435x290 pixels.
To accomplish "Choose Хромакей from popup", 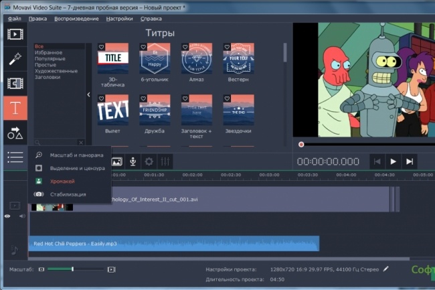I will 70,182.
